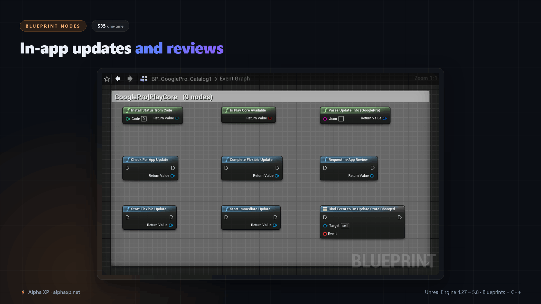Image resolution: width=541 pixels, height=304 pixels.
Task: Select the Request In-App Review node title
Action: (348, 160)
